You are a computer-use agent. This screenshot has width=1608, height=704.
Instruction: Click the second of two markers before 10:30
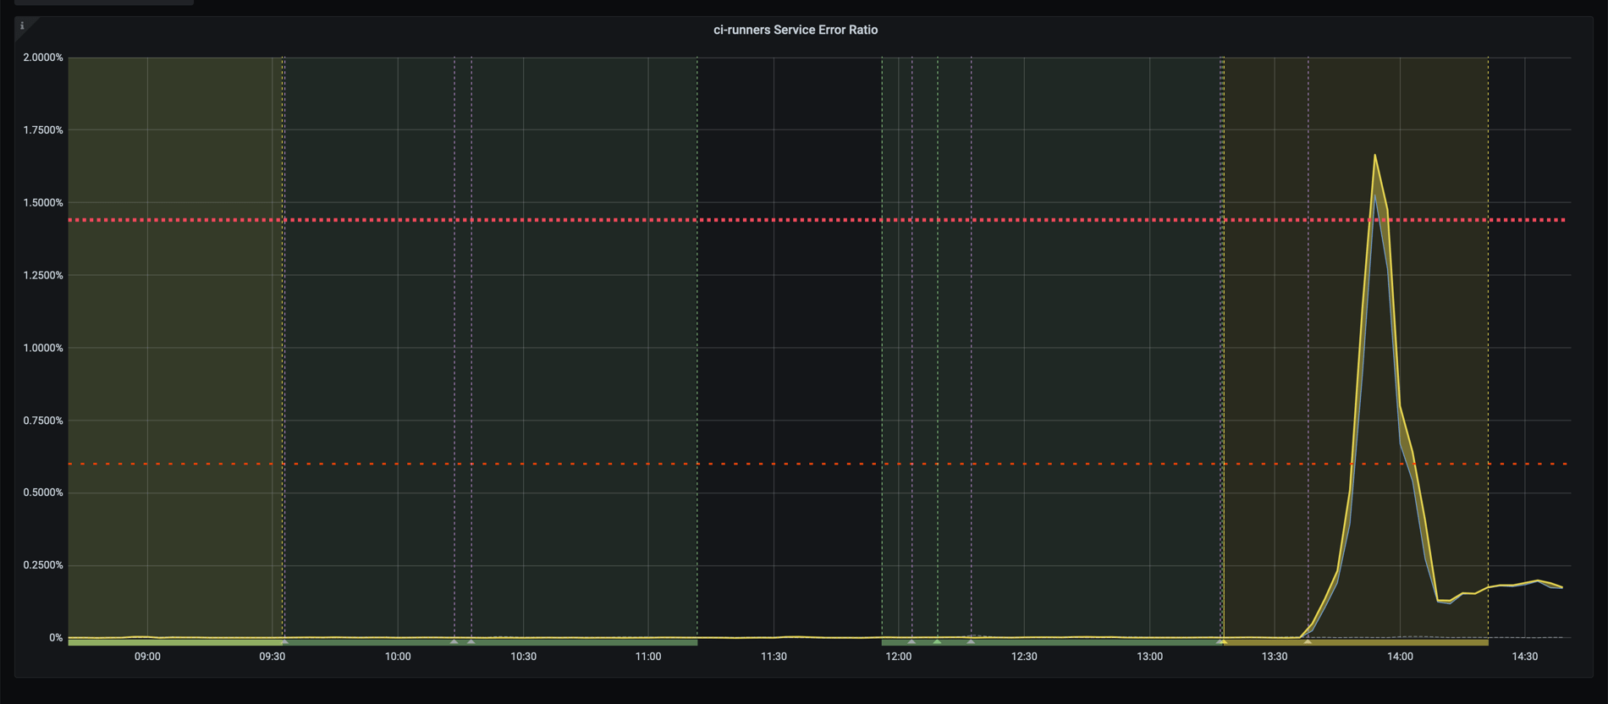[471, 642]
